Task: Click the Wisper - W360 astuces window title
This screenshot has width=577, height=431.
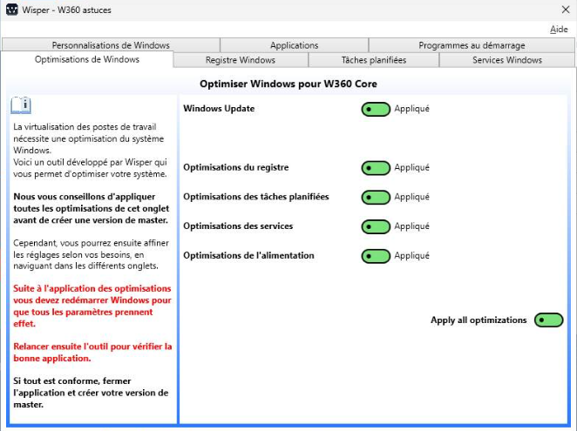Action: coord(66,10)
